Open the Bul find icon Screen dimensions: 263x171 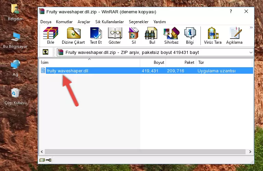coord(152,35)
